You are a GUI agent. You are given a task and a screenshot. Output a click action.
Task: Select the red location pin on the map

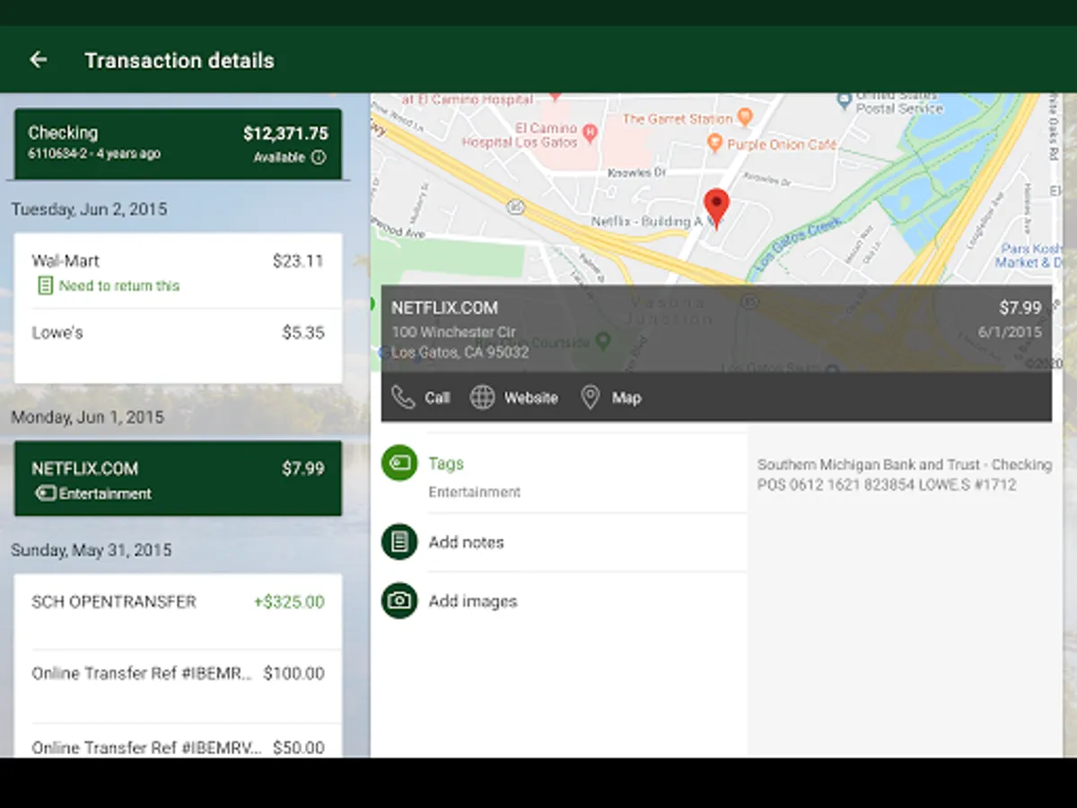click(716, 208)
